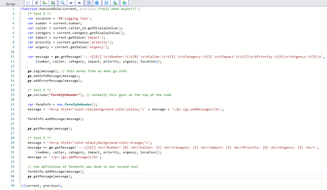Save the script with disk icon

pyautogui.click(x=106, y=3)
